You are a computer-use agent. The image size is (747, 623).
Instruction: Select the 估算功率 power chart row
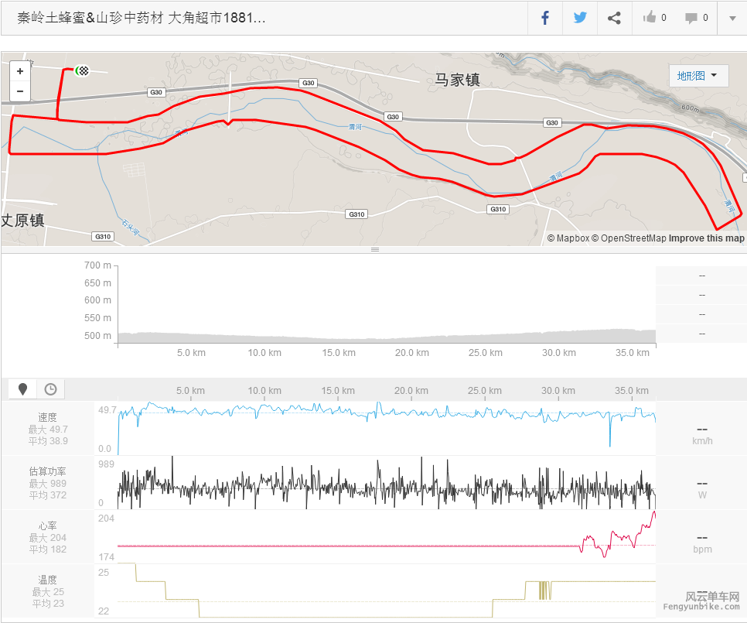[48, 483]
